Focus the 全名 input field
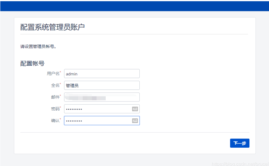269x166 pixels. 102,85
